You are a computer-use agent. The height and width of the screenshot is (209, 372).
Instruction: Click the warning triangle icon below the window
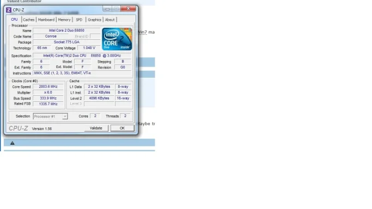[x=13, y=143]
